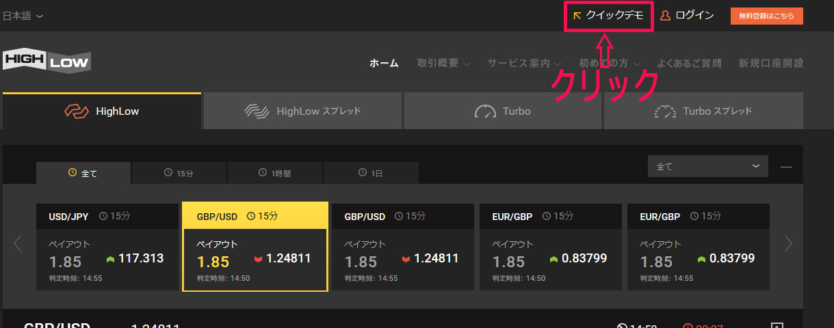The image size is (834, 328).
Task: Expand the サービス案内 menu
Action: 524,63
